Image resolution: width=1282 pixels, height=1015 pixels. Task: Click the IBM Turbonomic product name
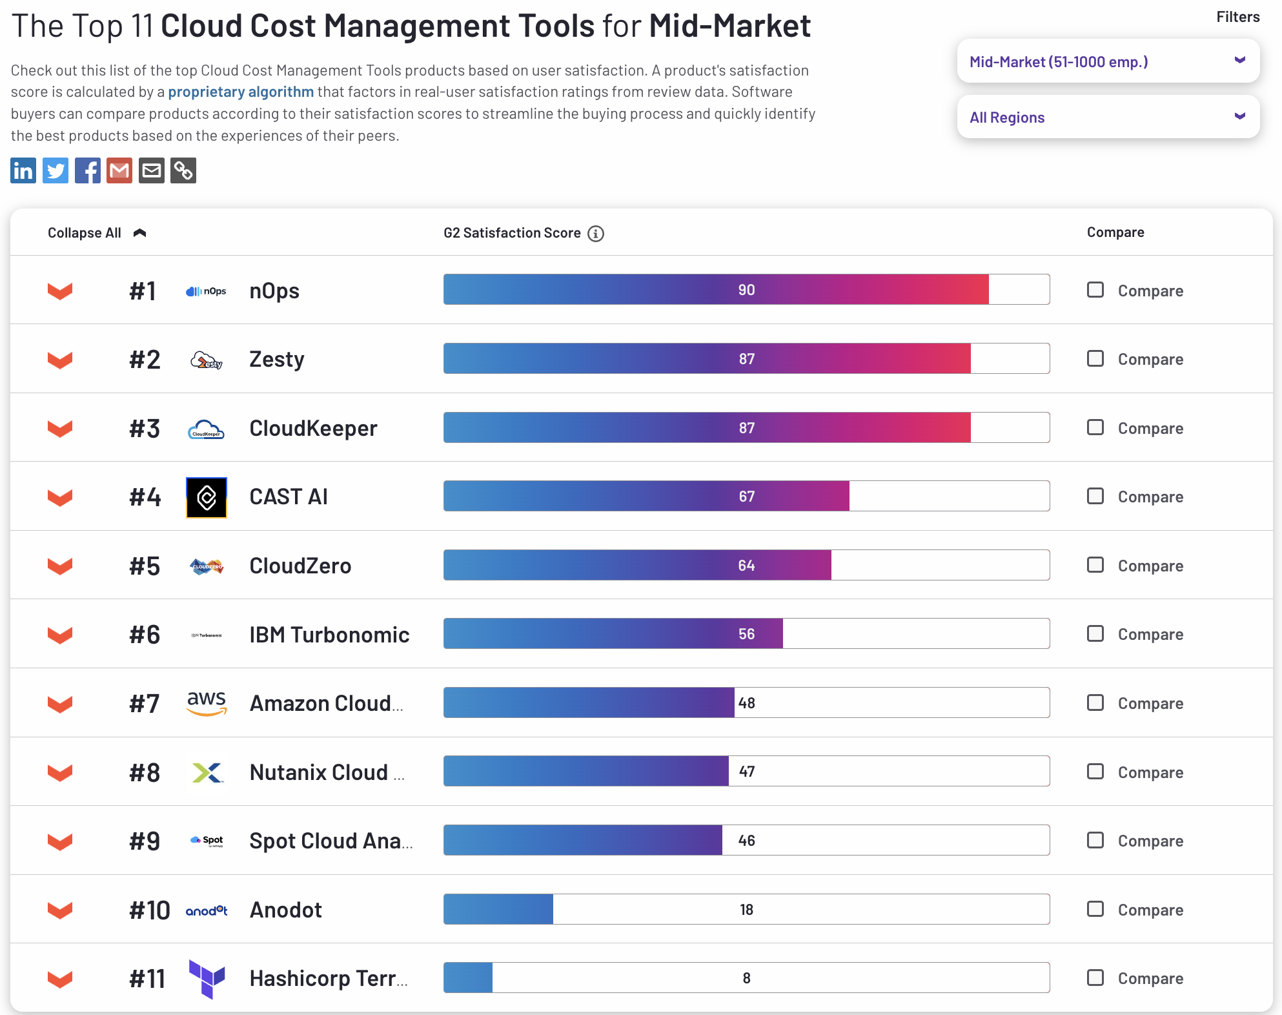[x=329, y=635]
